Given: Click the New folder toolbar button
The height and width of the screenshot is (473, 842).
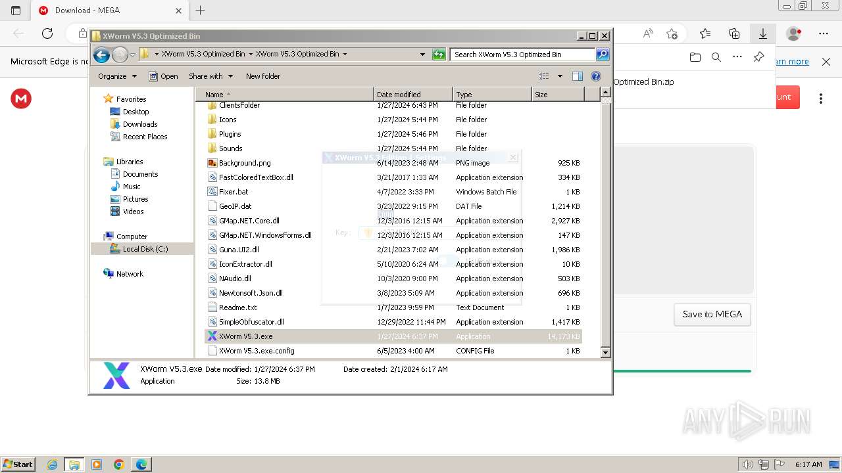Looking at the screenshot, I should [x=263, y=76].
